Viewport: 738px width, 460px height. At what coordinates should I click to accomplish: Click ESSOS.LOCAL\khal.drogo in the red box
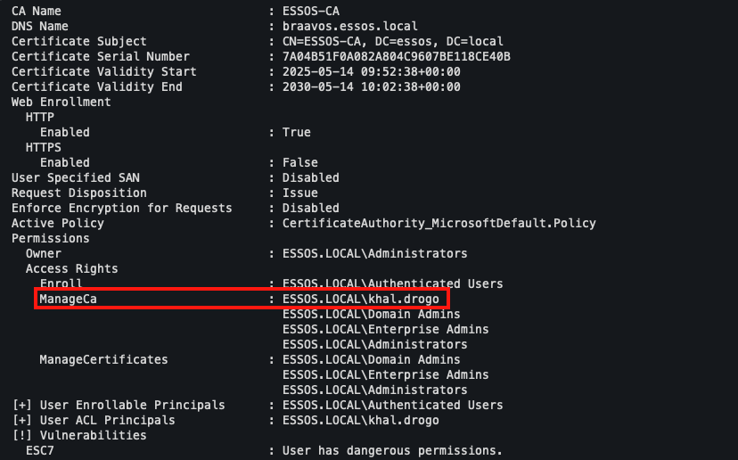pyautogui.click(x=360, y=299)
